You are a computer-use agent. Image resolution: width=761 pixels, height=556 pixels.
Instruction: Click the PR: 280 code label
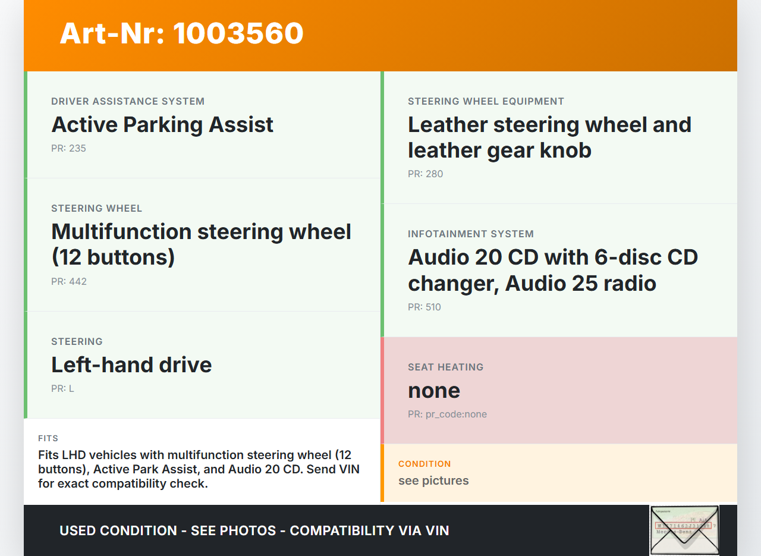coord(425,174)
